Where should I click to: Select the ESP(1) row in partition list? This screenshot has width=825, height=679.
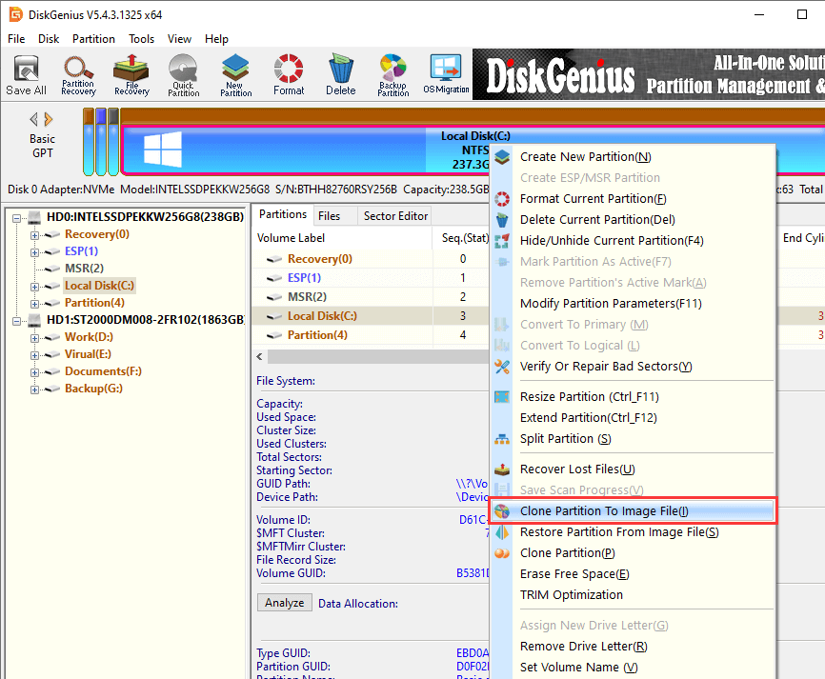[x=304, y=278]
